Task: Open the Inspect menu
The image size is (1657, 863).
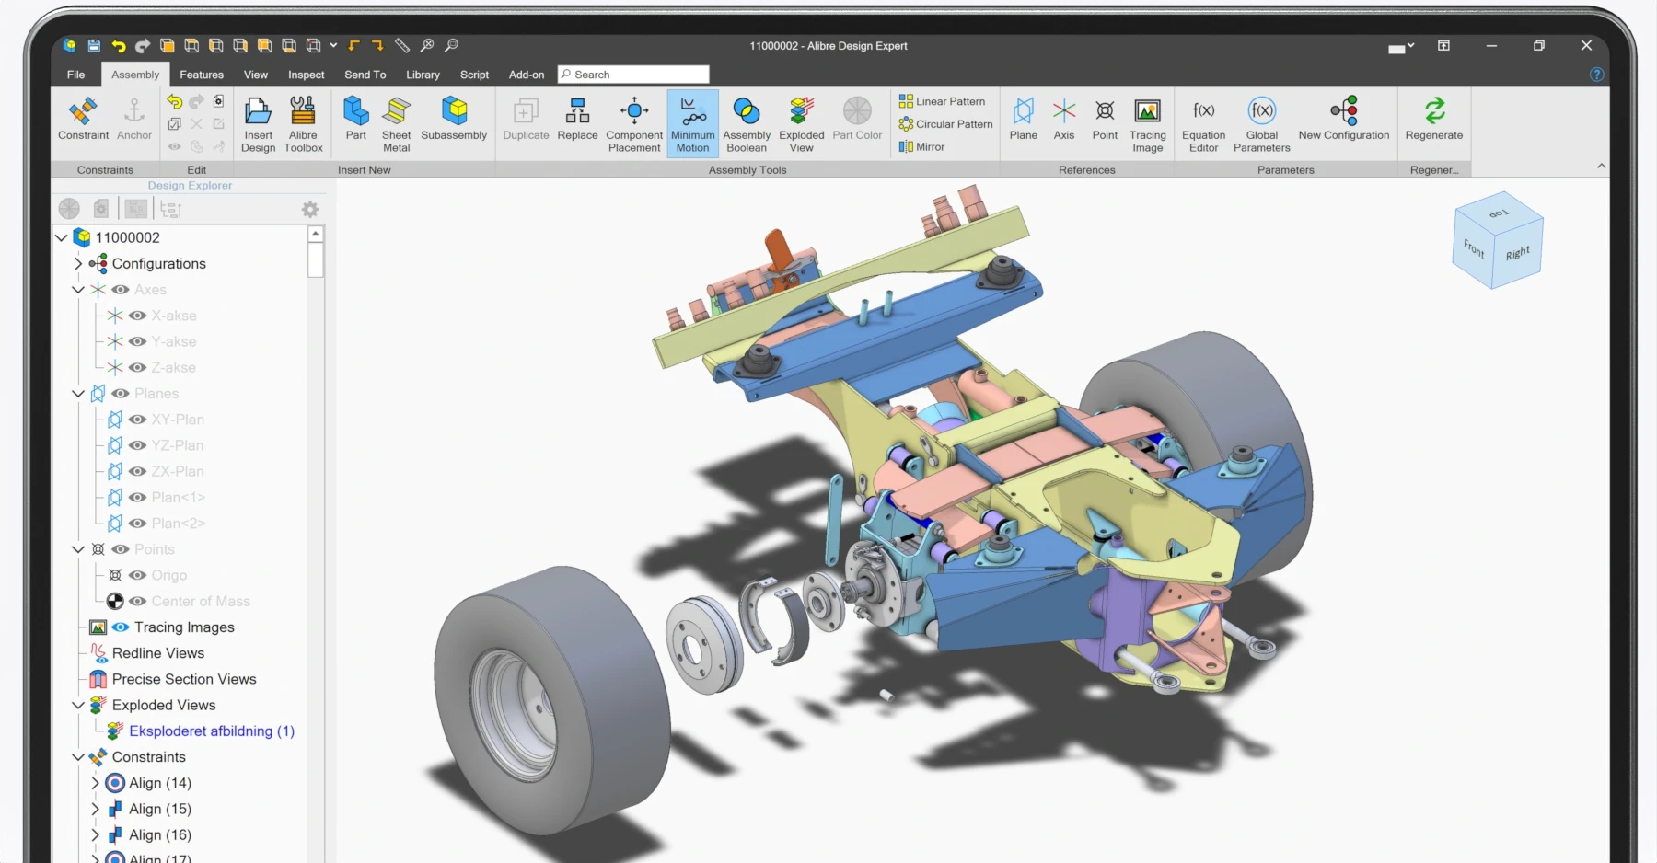Action: tap(306, 75)
